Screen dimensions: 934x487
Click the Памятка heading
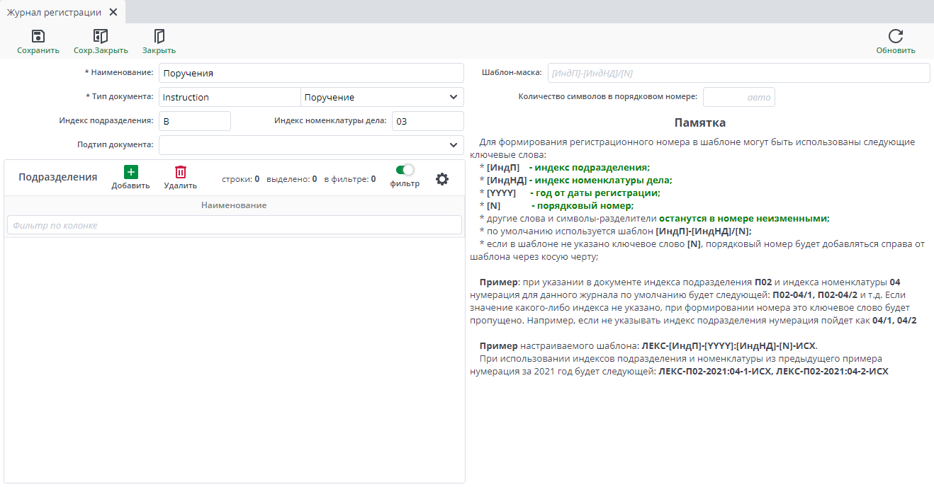point(699,123)
